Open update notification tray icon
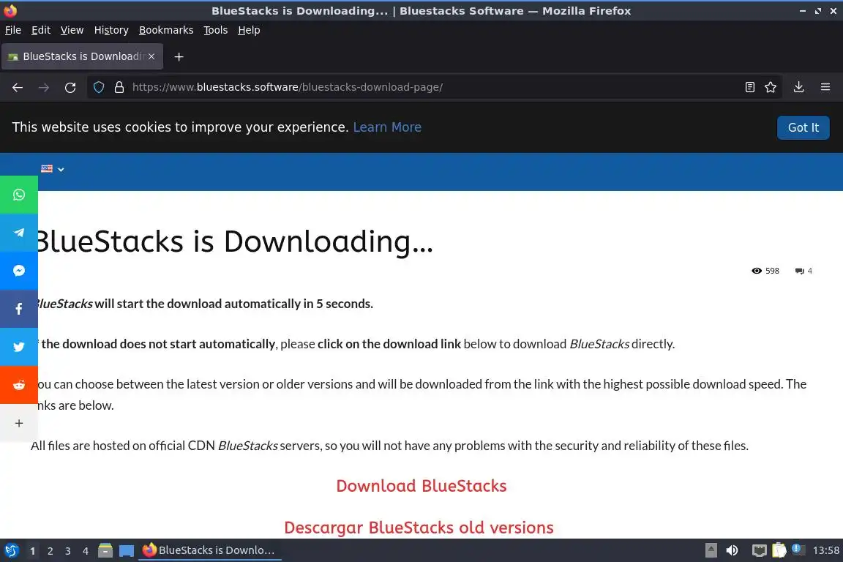This screenshot has width=843, height=562. 798,549
